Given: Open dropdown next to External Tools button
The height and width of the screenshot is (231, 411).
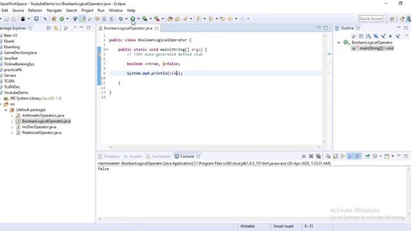Looking at the screenshot, I should point(162,19).
